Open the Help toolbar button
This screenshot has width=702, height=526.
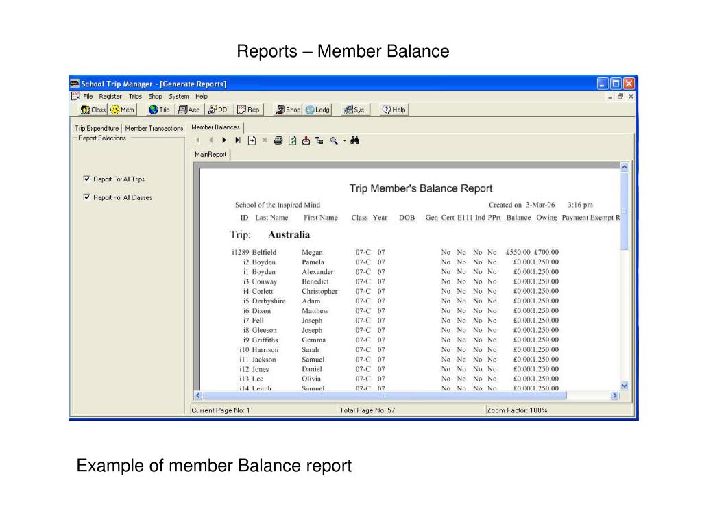(x=394, y=110)
